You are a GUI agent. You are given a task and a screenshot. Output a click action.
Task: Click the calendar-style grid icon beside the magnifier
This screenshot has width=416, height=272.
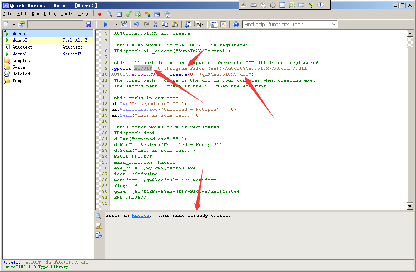(119, 14)
